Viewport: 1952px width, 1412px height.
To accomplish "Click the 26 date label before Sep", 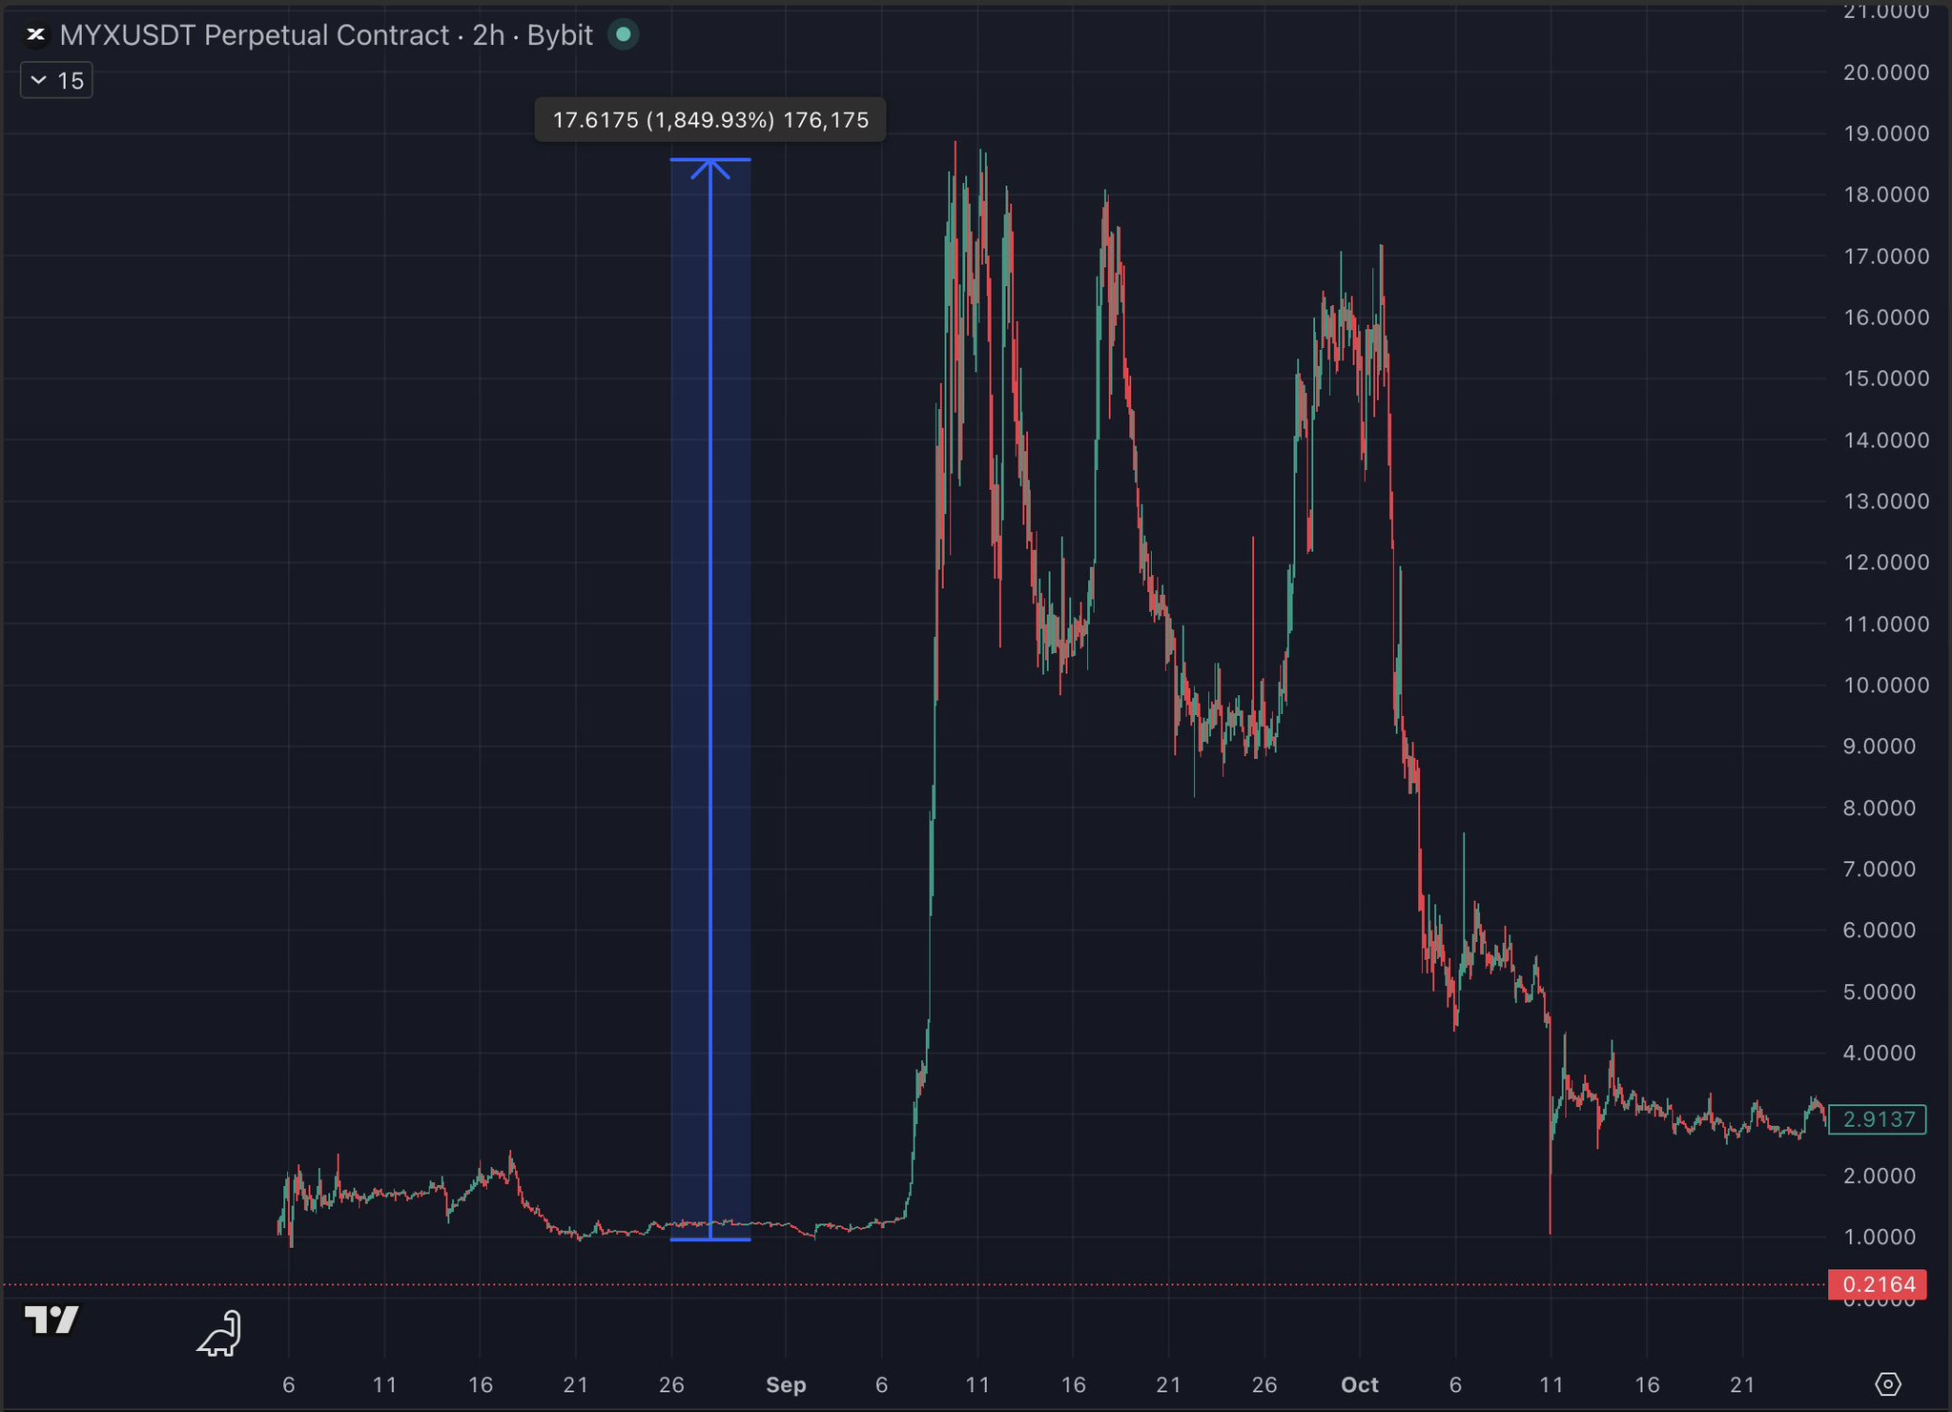I will [671, 1384].
